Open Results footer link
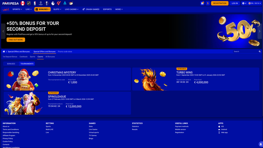 (135, 130)
